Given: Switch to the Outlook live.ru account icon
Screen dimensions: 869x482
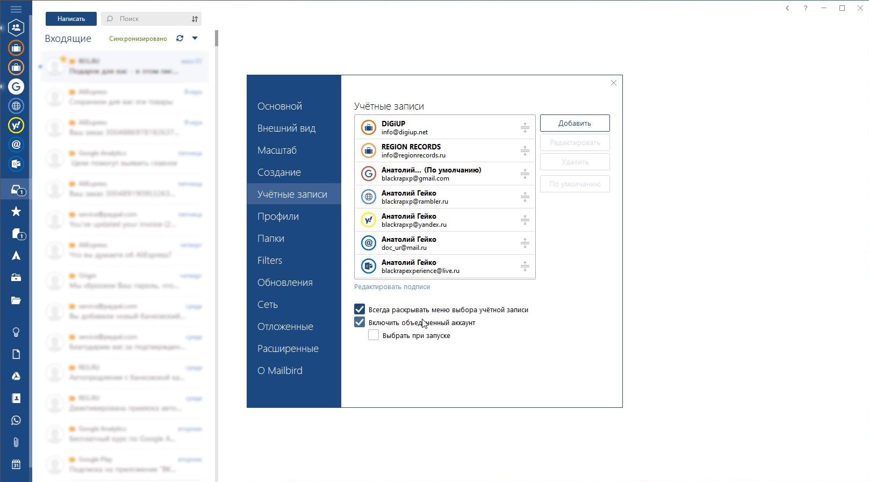Looking at the screenshot, I should pos(16,164).
